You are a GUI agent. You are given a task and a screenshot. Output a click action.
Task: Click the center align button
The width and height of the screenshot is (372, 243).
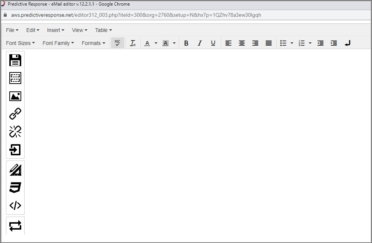(242, 43)
